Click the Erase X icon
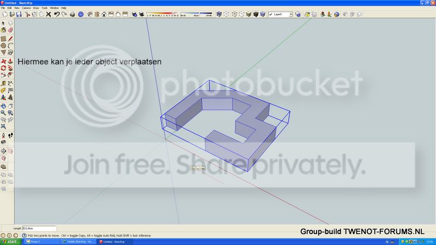The image size is (436, 245). click(49, 14)
